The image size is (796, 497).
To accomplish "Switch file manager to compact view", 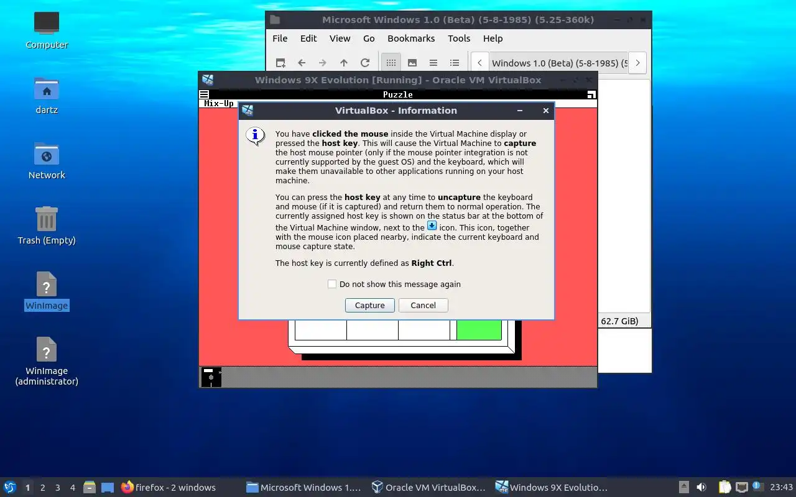I will 433,63.
